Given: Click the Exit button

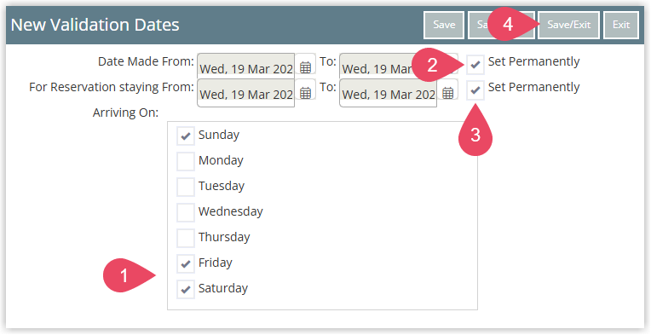Looking at the screenshot, I should click(621, 25).
